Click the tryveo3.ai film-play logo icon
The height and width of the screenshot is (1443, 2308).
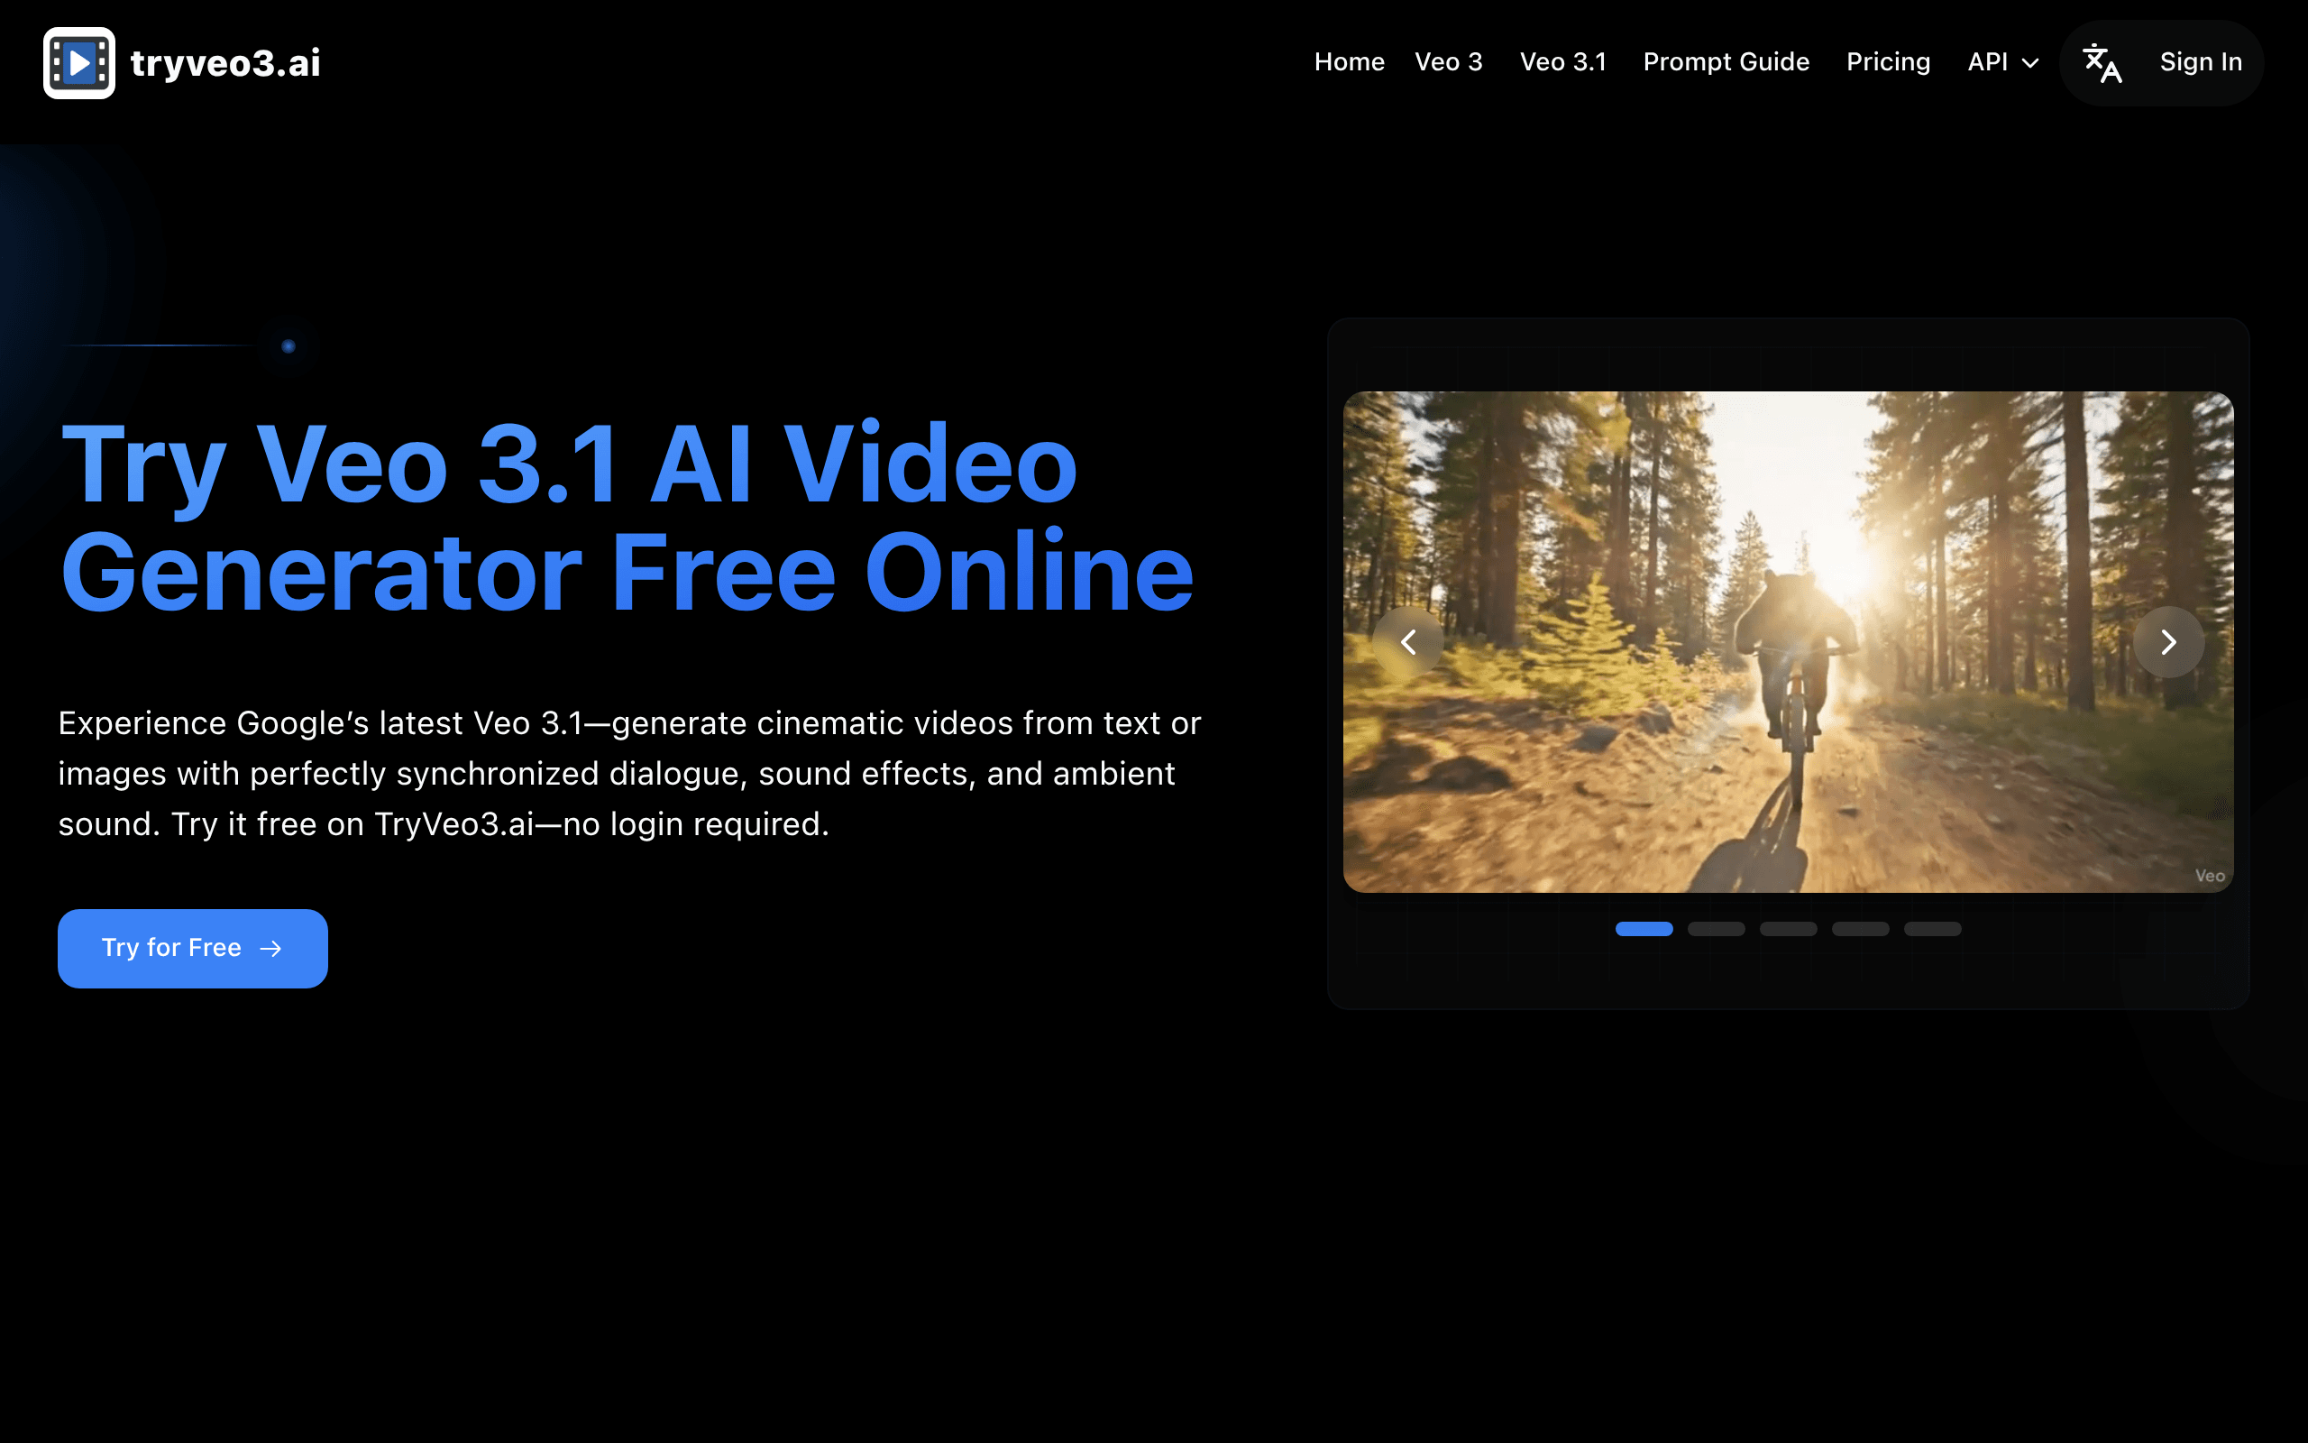click(79, 63)
